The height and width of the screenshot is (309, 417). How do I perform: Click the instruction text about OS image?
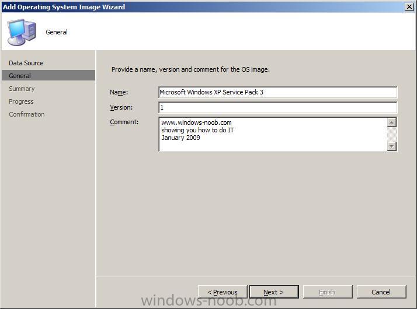coord(190,69)
